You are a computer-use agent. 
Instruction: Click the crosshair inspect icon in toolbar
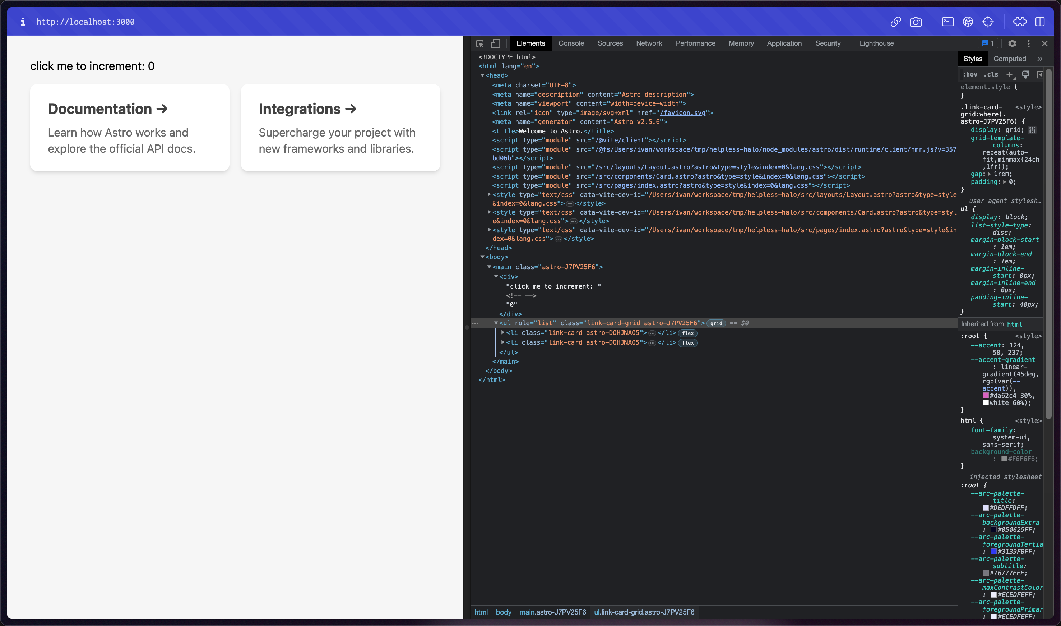tap(988, 22)
